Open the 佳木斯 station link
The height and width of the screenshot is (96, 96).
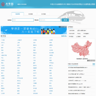(35, 78)
